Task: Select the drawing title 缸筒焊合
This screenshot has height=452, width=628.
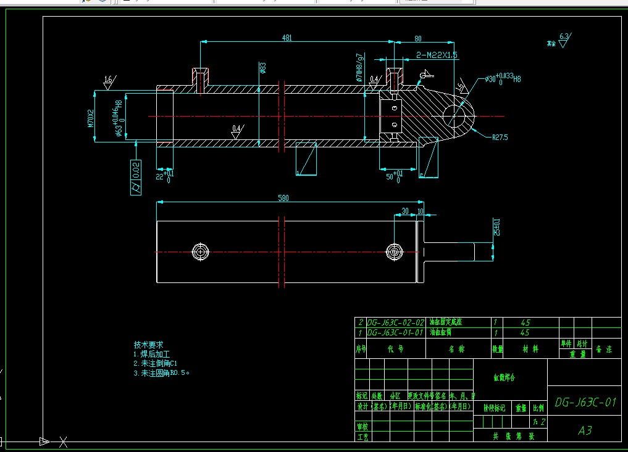Action: tap(504, 377)
